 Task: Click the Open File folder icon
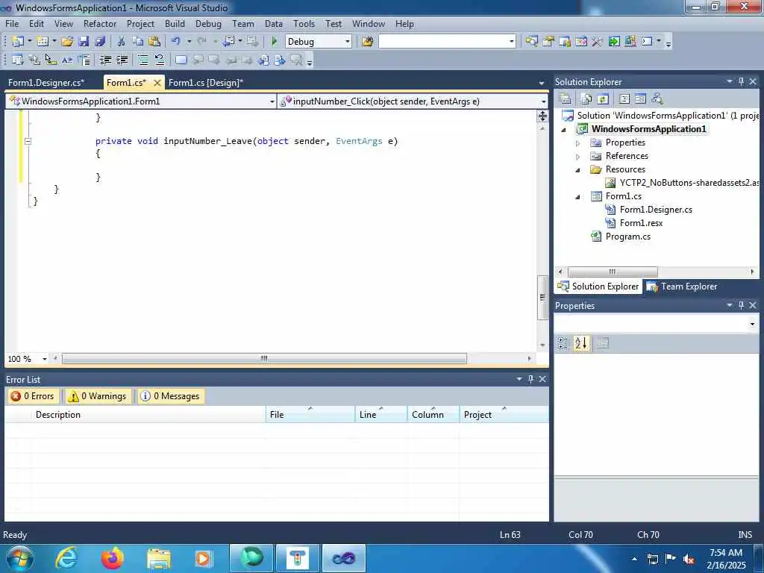67,42
